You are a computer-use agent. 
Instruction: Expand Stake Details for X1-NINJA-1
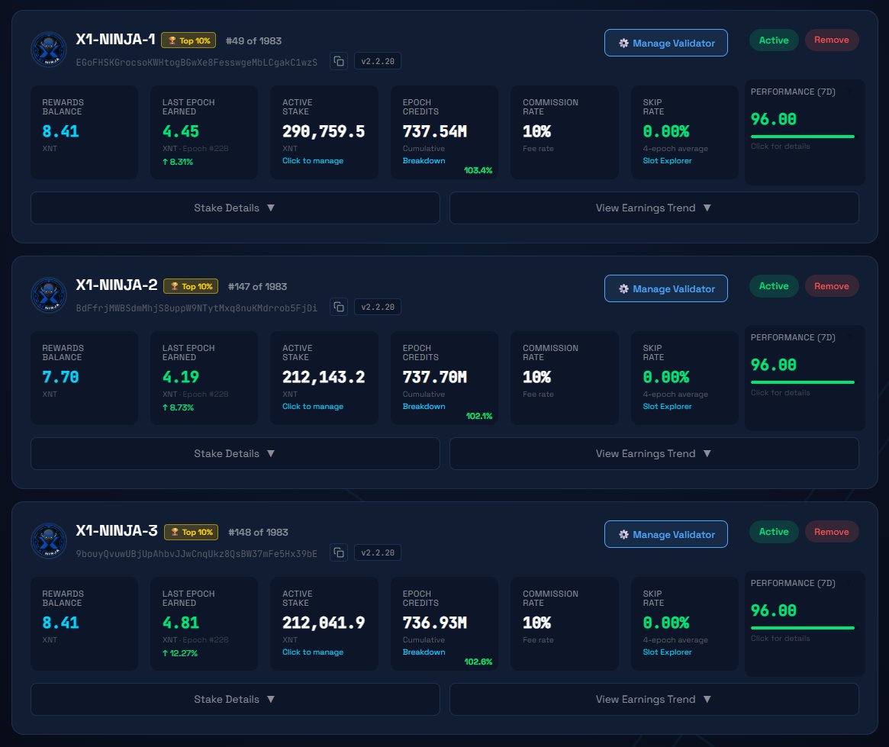click(235, 208)
